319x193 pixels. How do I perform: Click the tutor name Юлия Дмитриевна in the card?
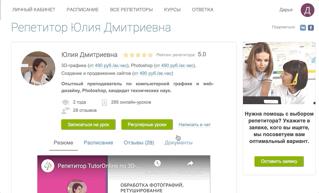coord(89,55)
